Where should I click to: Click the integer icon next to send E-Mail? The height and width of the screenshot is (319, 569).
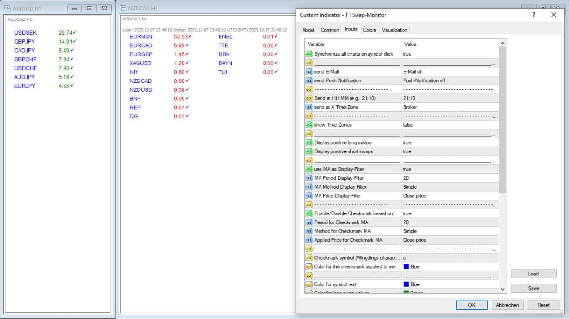point(309,72)
